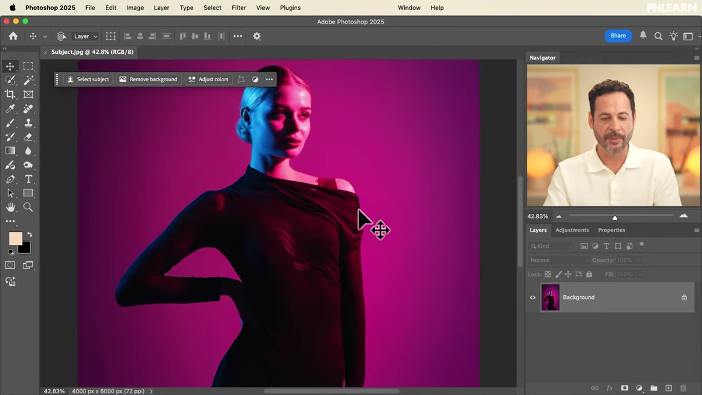Image resolution: width=702 pixels, height=395 pixels.
Task: Click the blue Share button
Action: point(618,36)
